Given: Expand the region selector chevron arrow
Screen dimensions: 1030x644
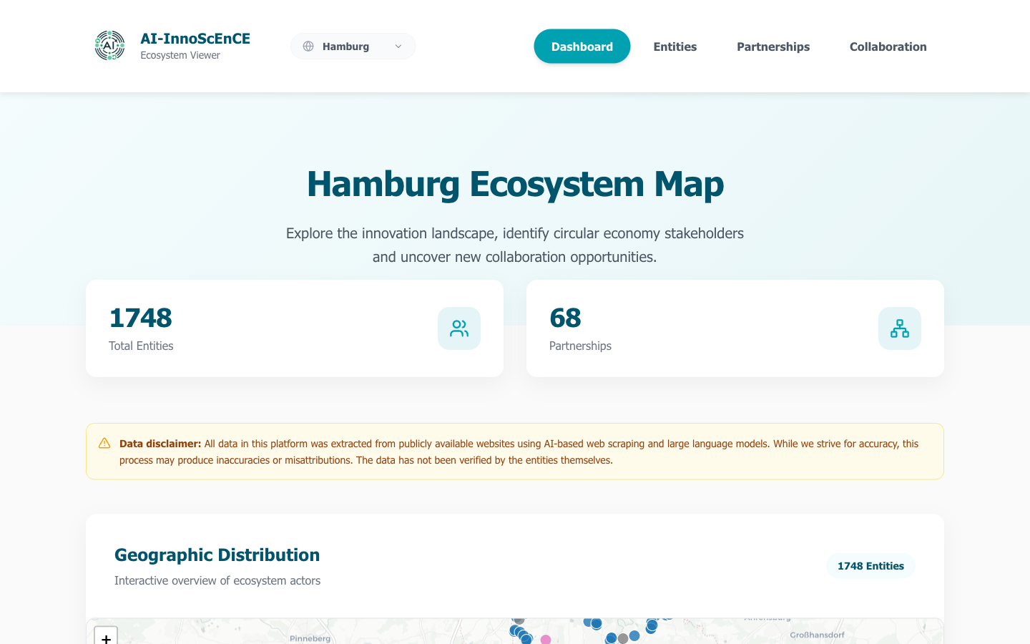Looking at the screenshot, I should pos(398,47).
